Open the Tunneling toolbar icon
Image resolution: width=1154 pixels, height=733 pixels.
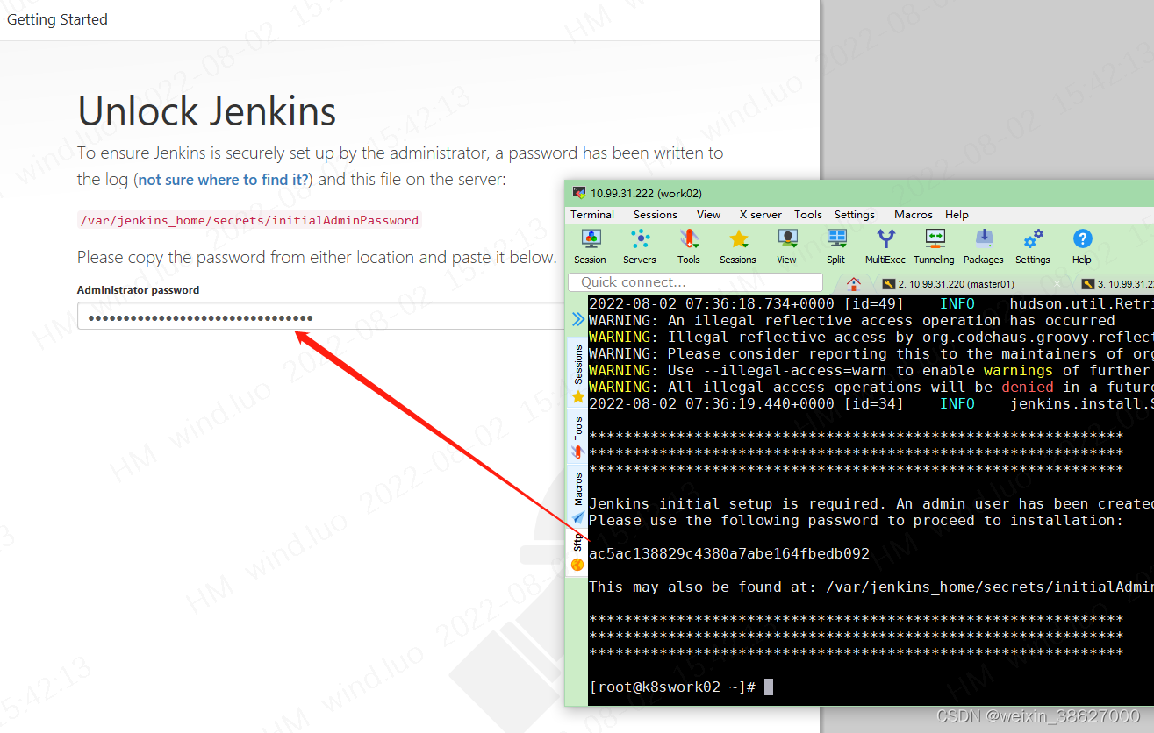coord(934,246)
